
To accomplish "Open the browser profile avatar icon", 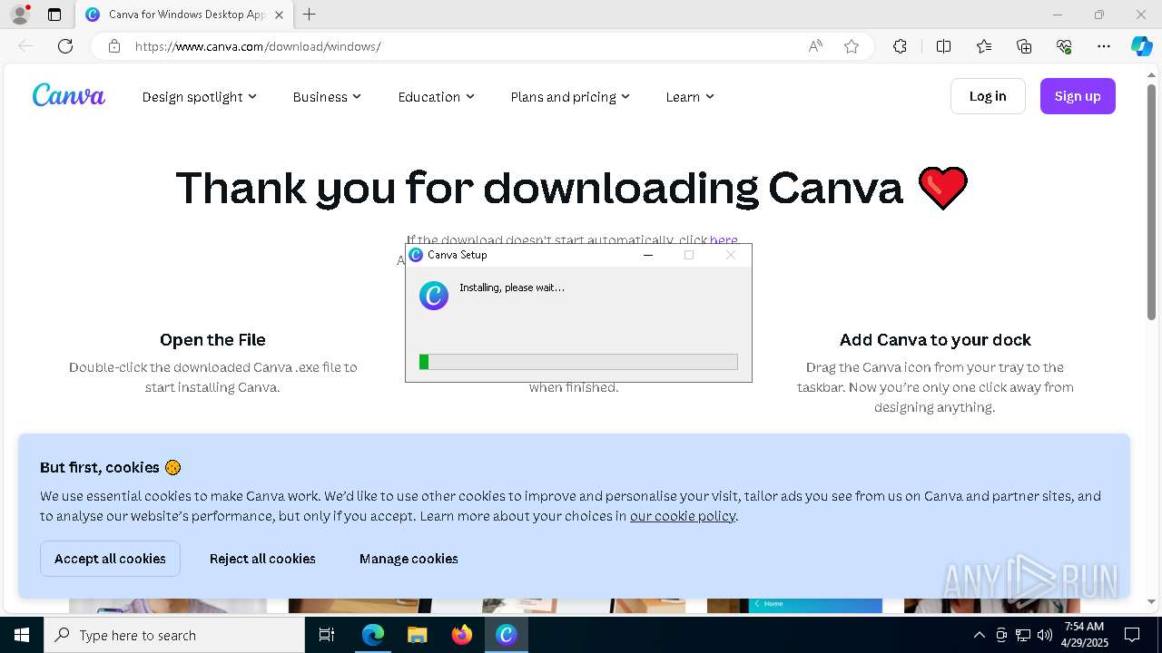I will tap(19, 15).
